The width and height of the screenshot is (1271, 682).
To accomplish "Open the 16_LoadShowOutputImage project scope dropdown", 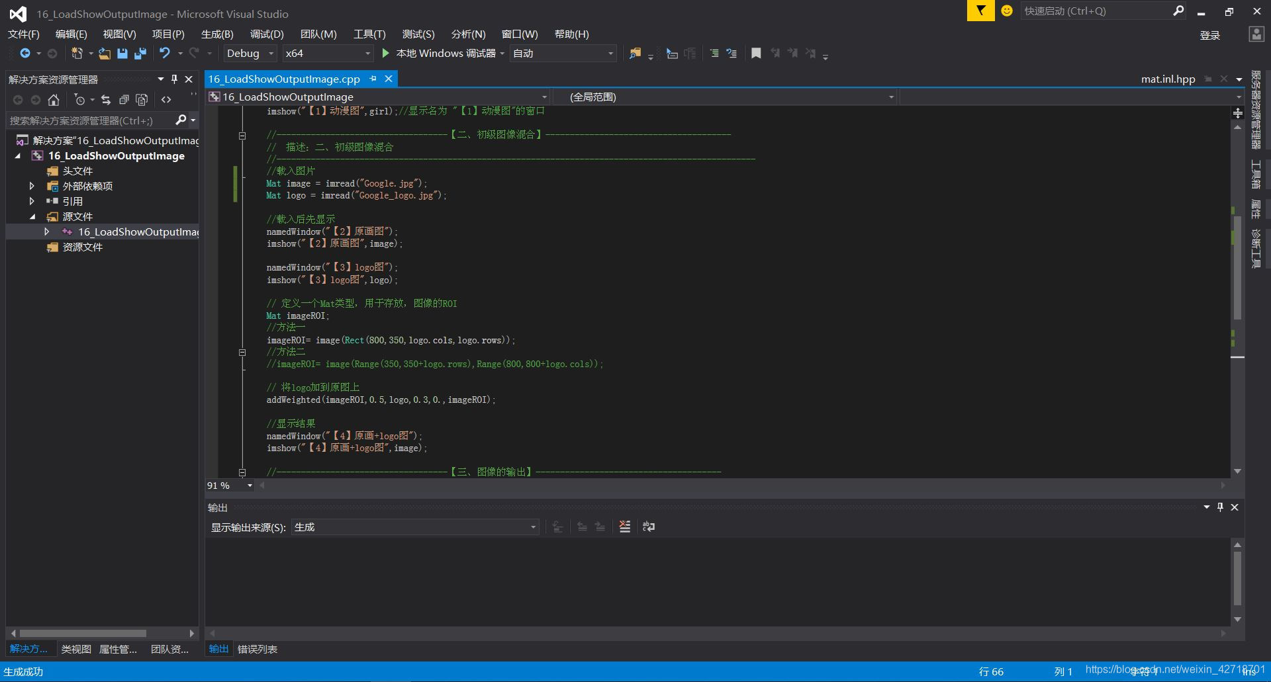I will click(x=378, y=97).
